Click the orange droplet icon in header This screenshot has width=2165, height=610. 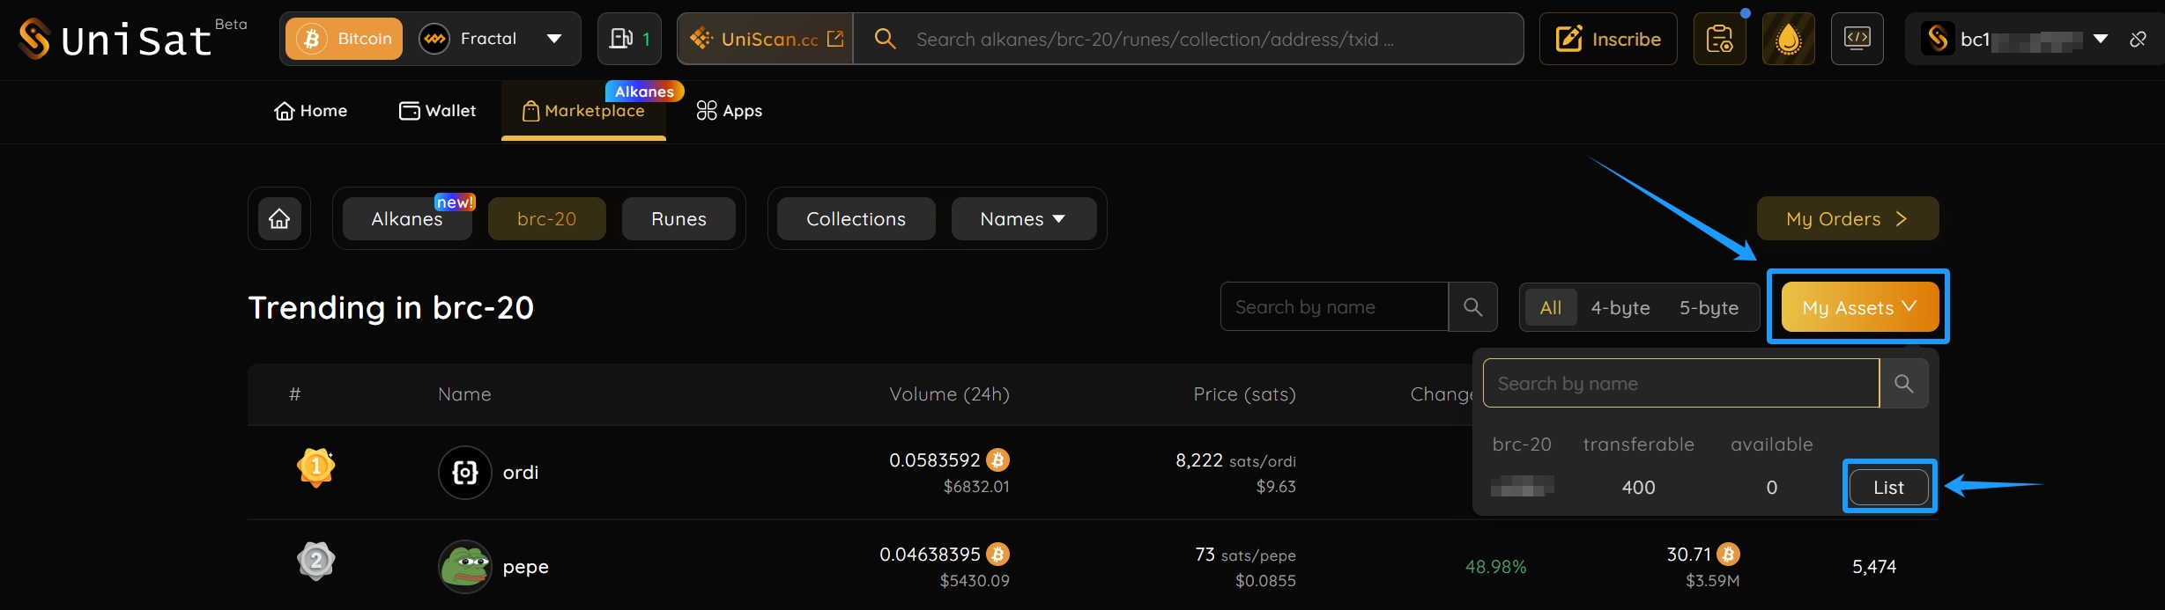1788,39
